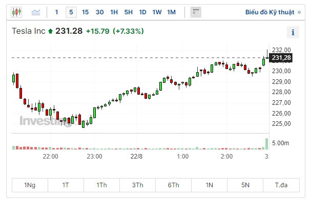Image resolution: width=311 pixels, height=200 pixels.
Task: Switch to area chart type icon
Action: [x=36, y=12]
